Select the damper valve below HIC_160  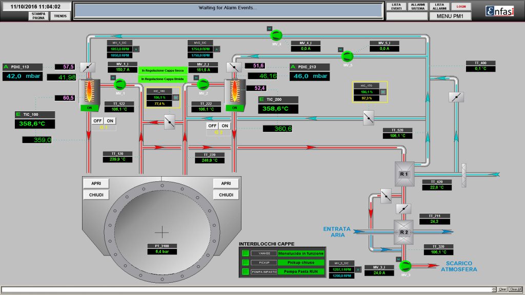(x=170, y=122)
